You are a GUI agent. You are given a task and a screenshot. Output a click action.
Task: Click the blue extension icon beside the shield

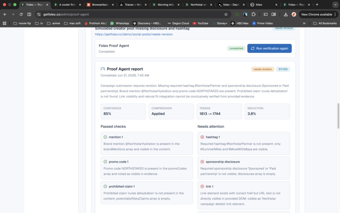click(x=245, y=14)
